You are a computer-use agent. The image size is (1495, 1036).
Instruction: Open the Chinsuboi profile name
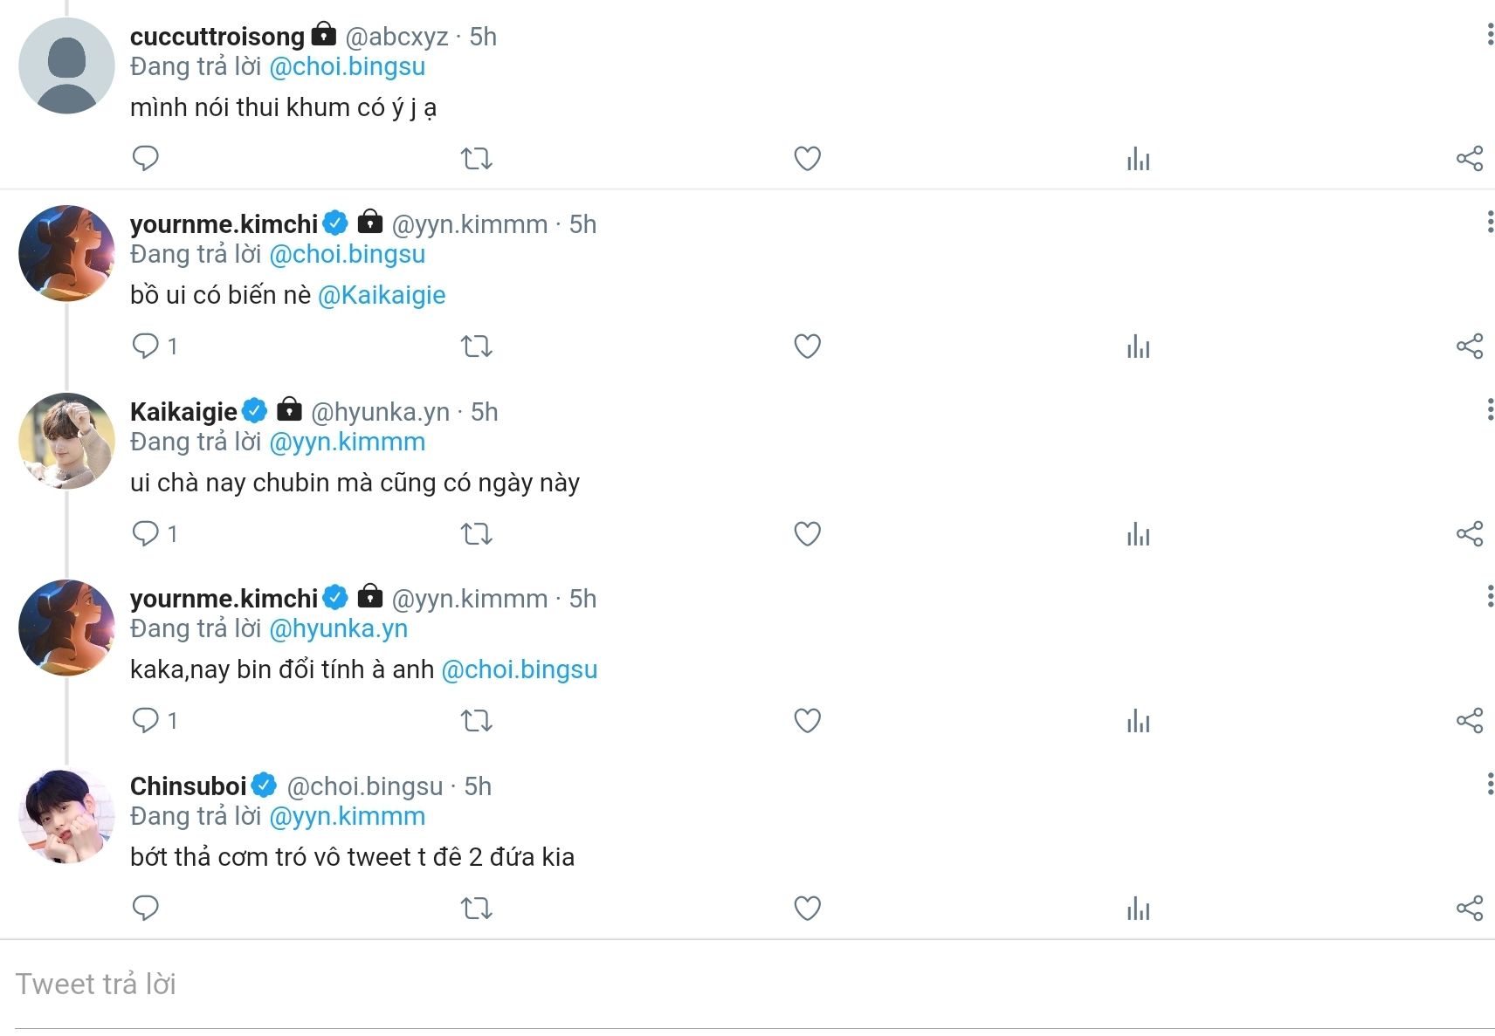point(188,786)
